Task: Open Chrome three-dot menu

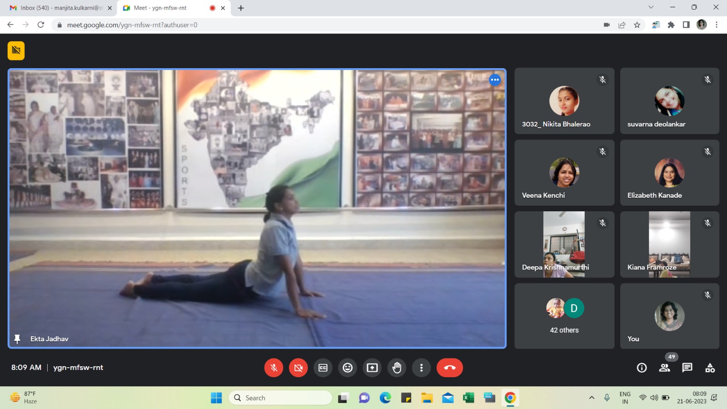Action: tap(717, 25)
